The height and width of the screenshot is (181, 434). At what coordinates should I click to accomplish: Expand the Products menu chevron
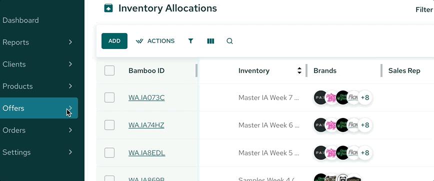(x=70, y=86)
